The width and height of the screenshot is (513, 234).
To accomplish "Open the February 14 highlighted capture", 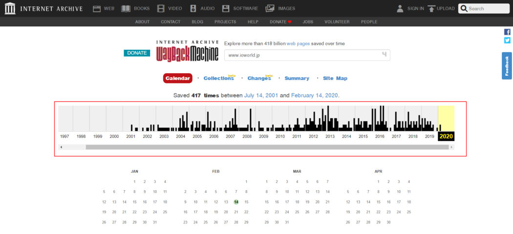I will (236, 202).
